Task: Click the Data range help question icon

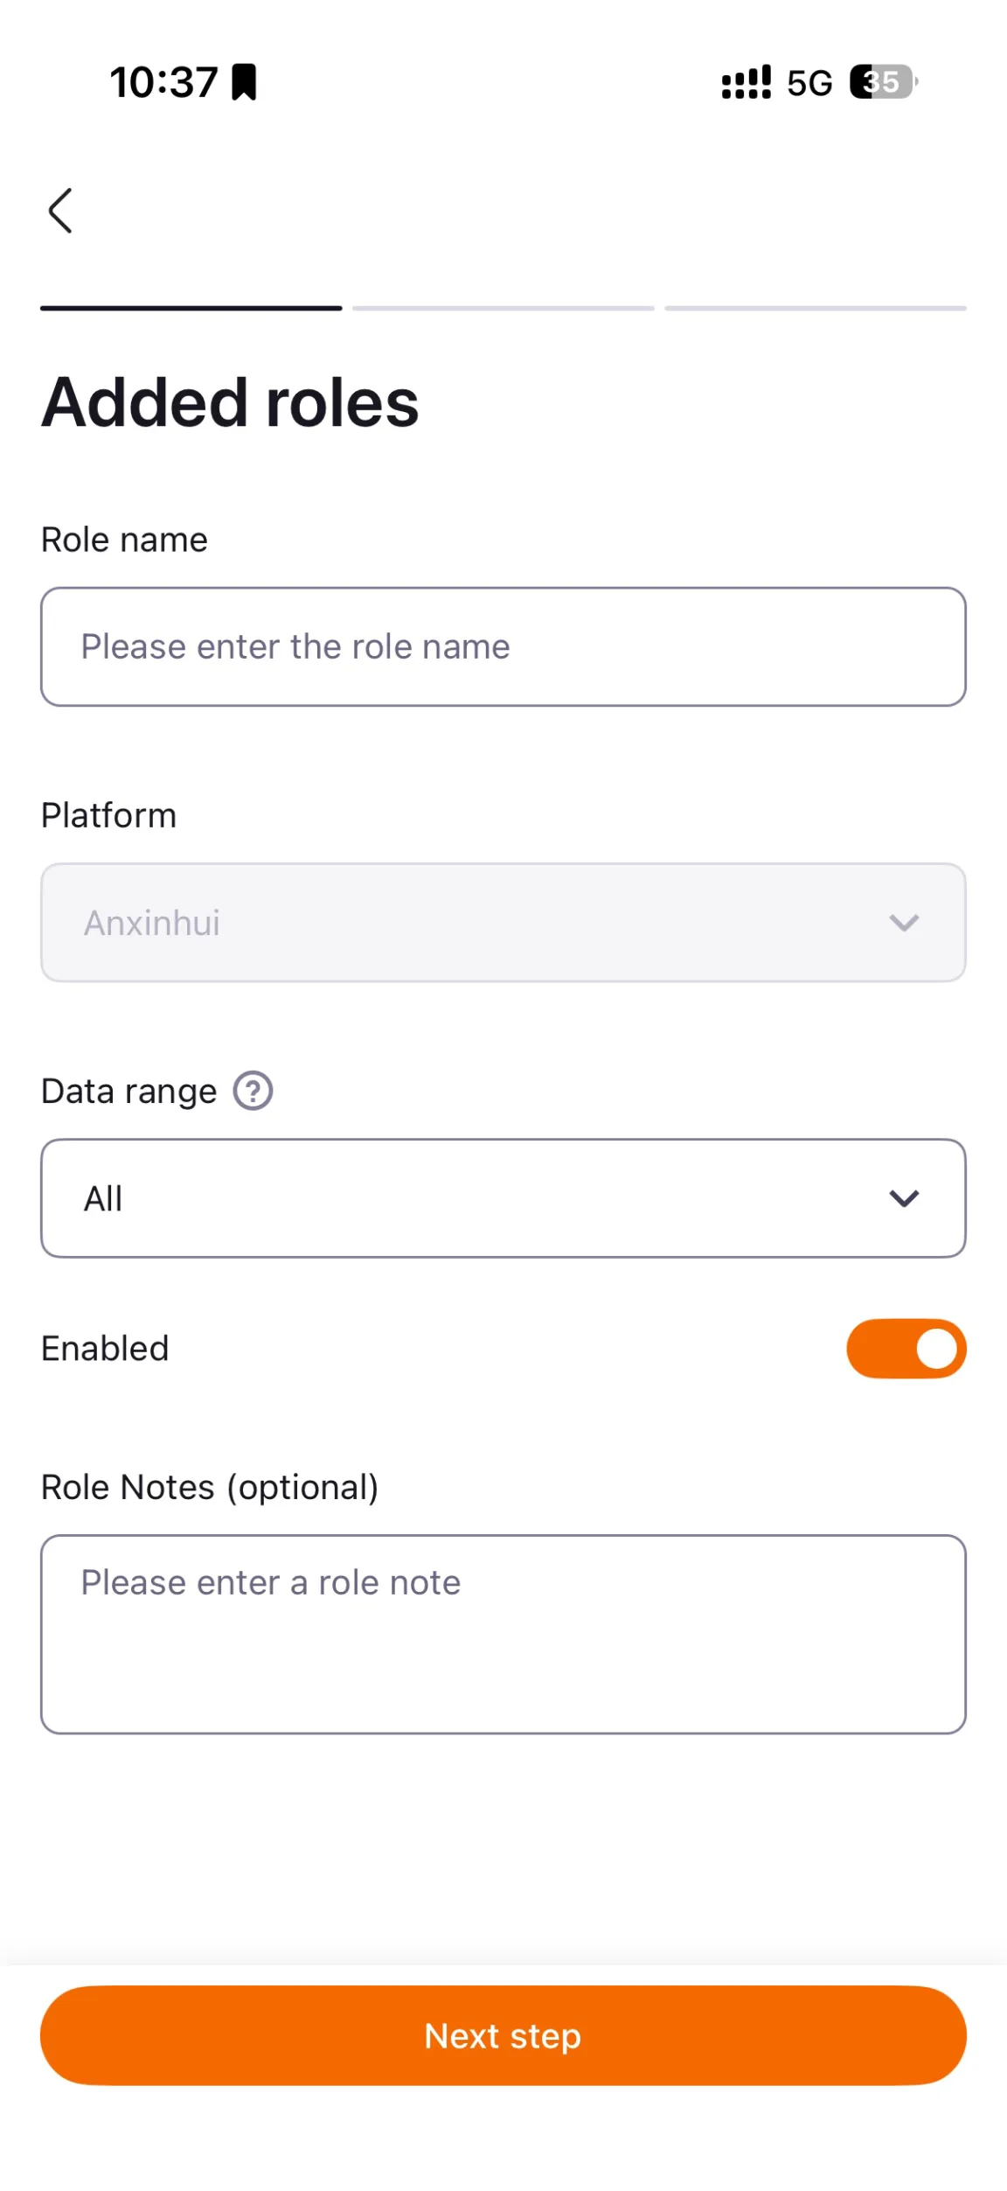Action: (x=253, y=1091)
